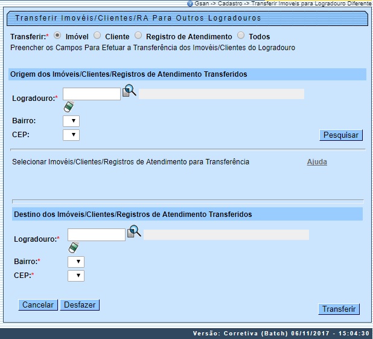Select the Imóvel radio option
This screenshot has height=339, width=373.
pyautogui.click(x=57, y=36)
